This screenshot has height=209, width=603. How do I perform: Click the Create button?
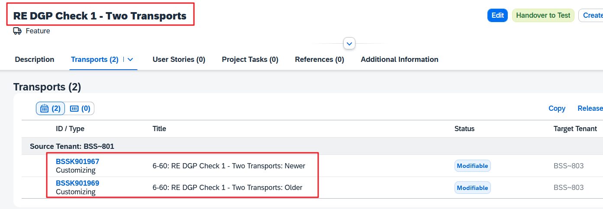click(x=592, y=16)
